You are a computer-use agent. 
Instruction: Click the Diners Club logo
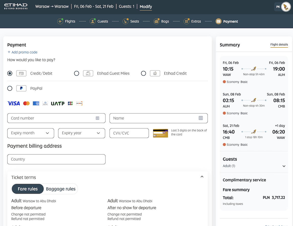pos(45,103)
